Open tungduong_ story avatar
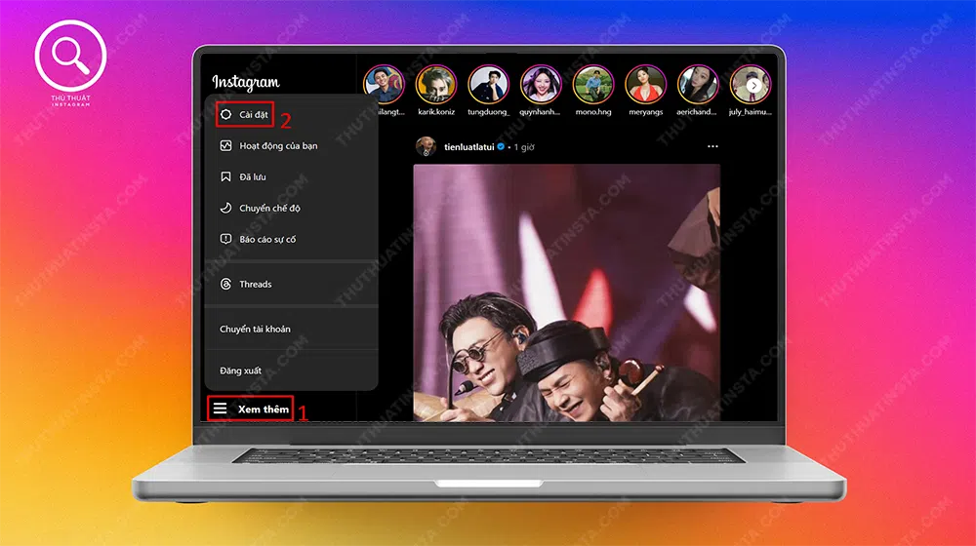 489,85
